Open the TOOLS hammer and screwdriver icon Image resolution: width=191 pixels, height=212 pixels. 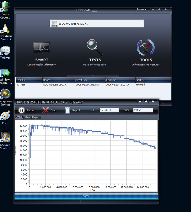click(146, 47)
